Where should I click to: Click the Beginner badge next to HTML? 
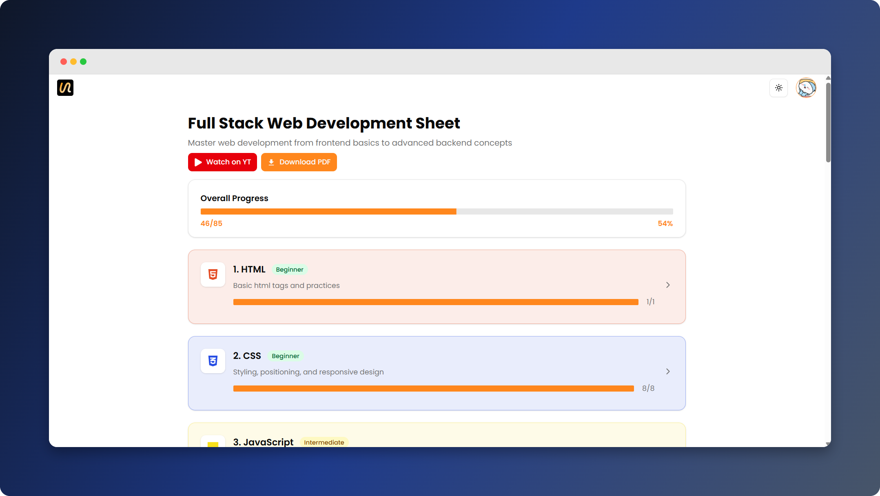click(290, 270)
